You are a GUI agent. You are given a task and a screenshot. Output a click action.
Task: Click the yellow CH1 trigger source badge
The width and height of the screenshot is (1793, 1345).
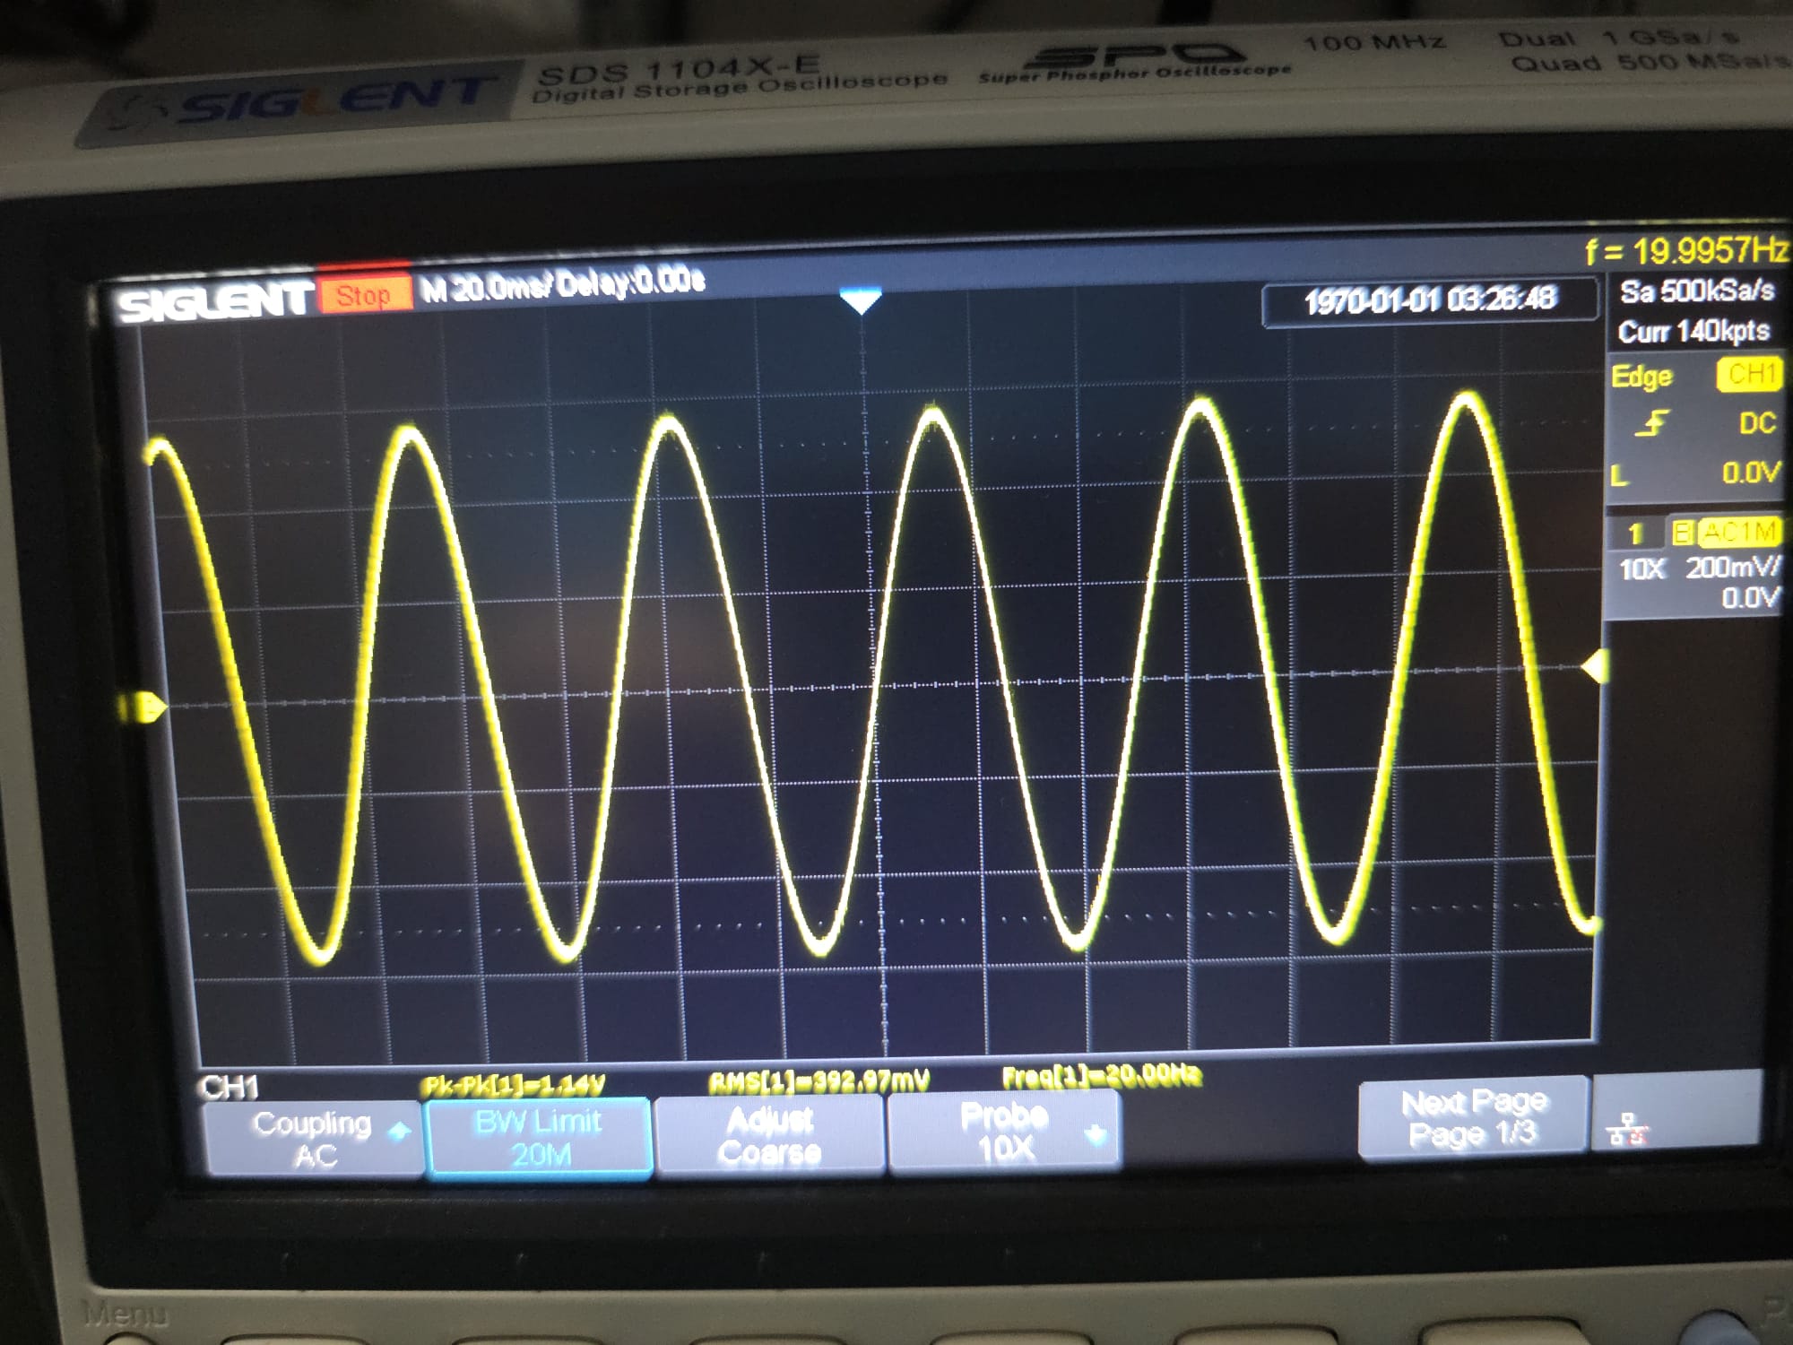pos(1749,374)
